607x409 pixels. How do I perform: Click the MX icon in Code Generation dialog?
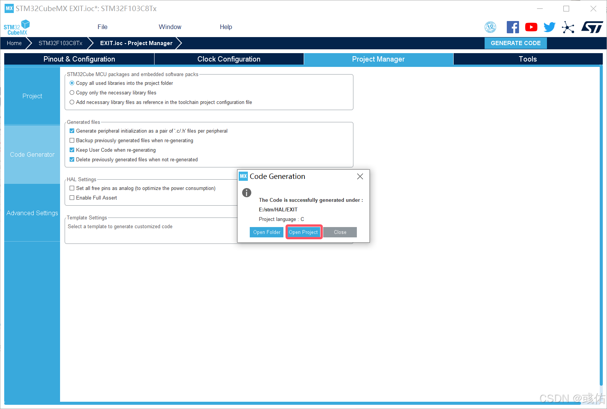243,176
